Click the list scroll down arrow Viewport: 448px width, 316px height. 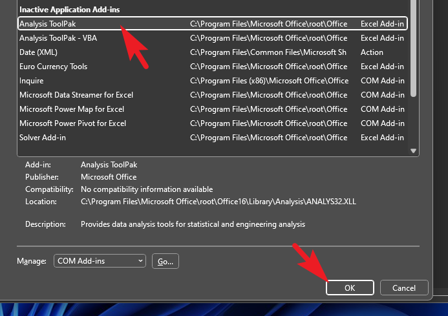tap(414, 151)
